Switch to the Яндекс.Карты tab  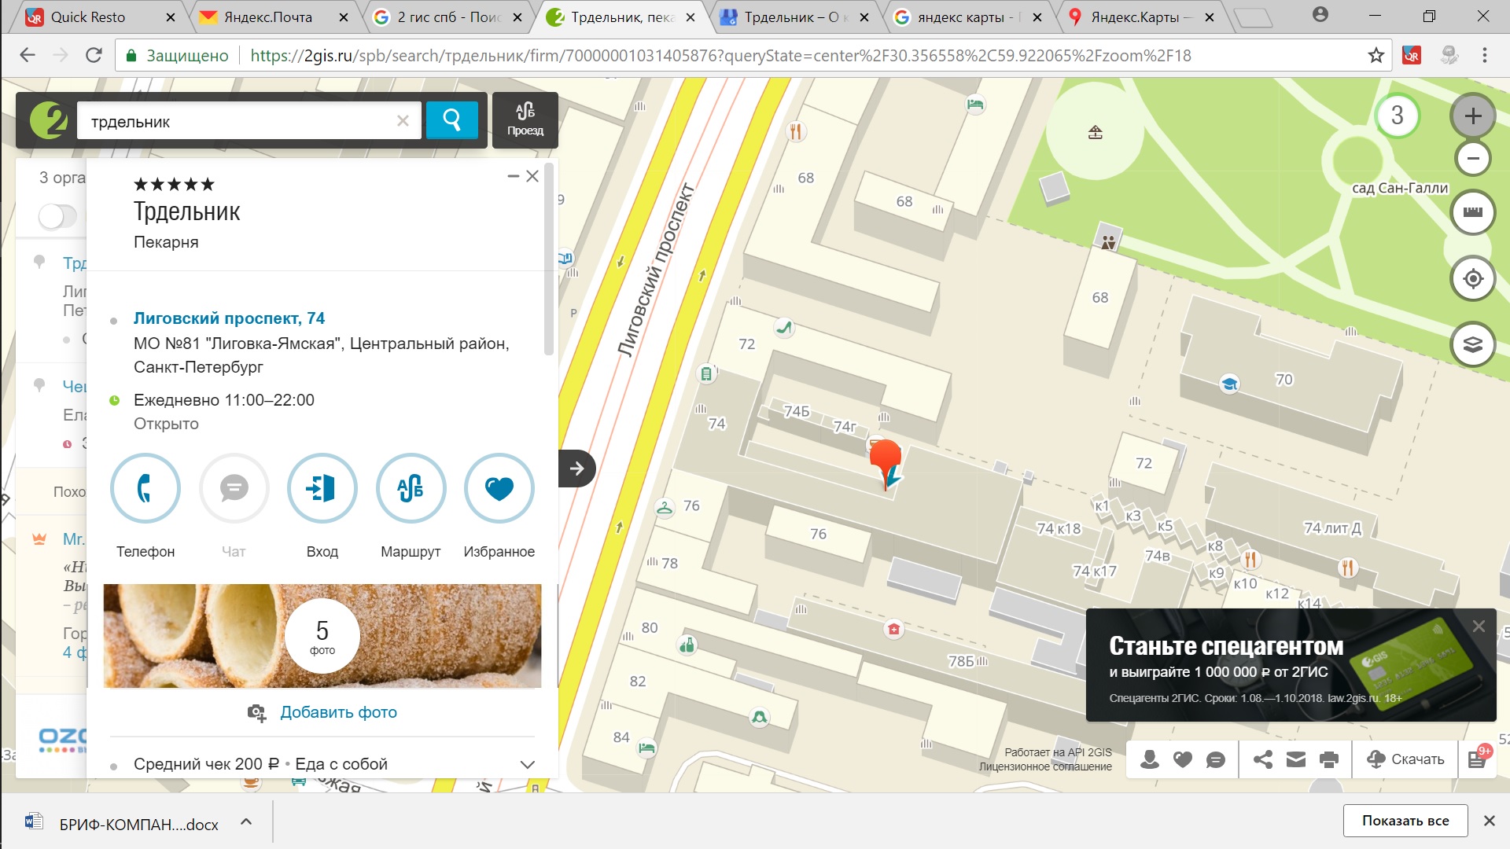(x=1140, y=17)
